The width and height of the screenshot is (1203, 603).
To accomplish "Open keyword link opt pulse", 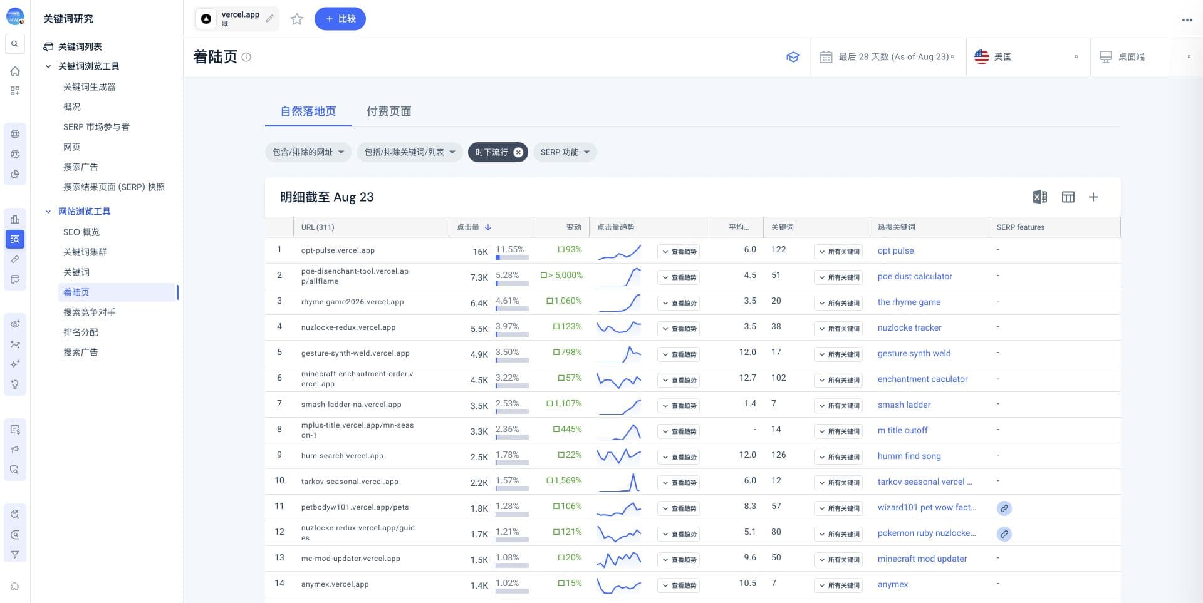I will (895, 250).
